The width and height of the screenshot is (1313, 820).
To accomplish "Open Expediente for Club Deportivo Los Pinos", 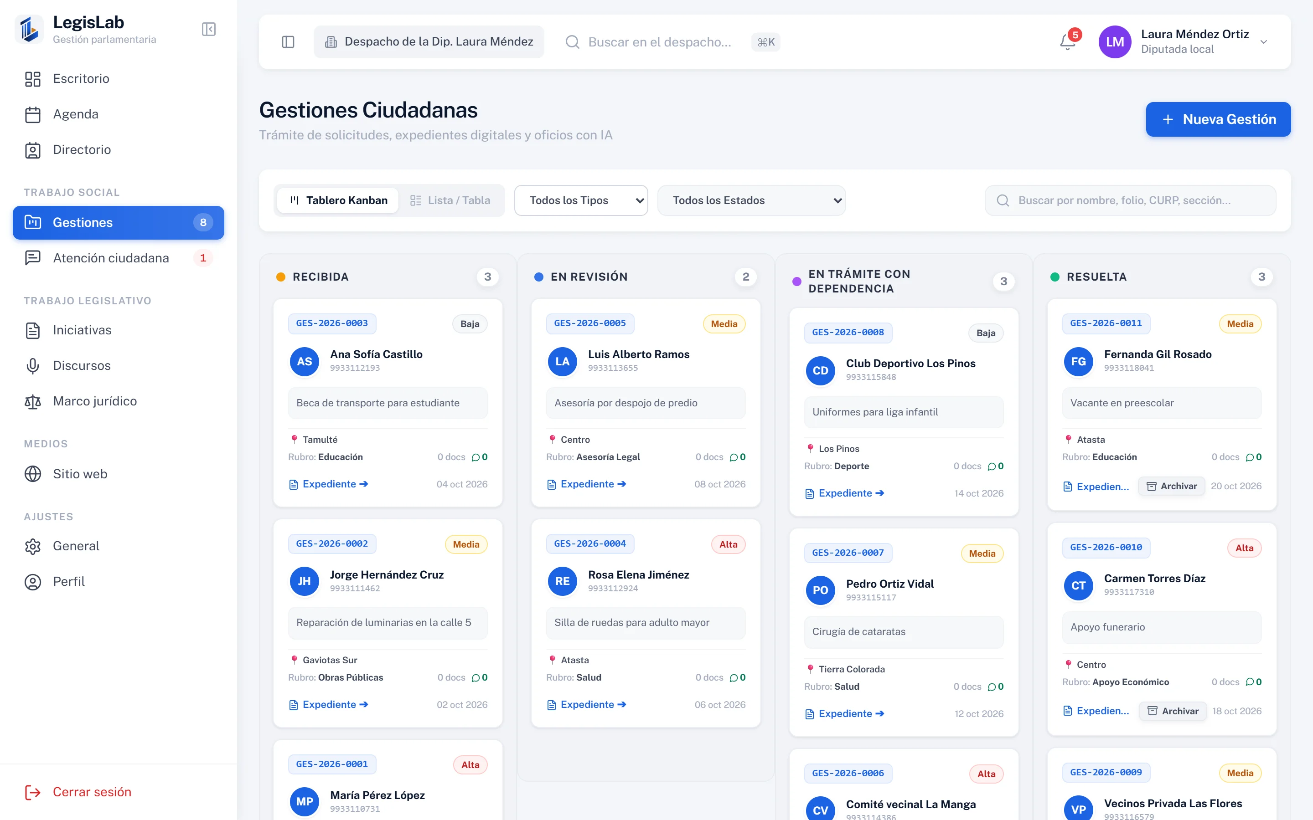I will [x=845, y=493].
